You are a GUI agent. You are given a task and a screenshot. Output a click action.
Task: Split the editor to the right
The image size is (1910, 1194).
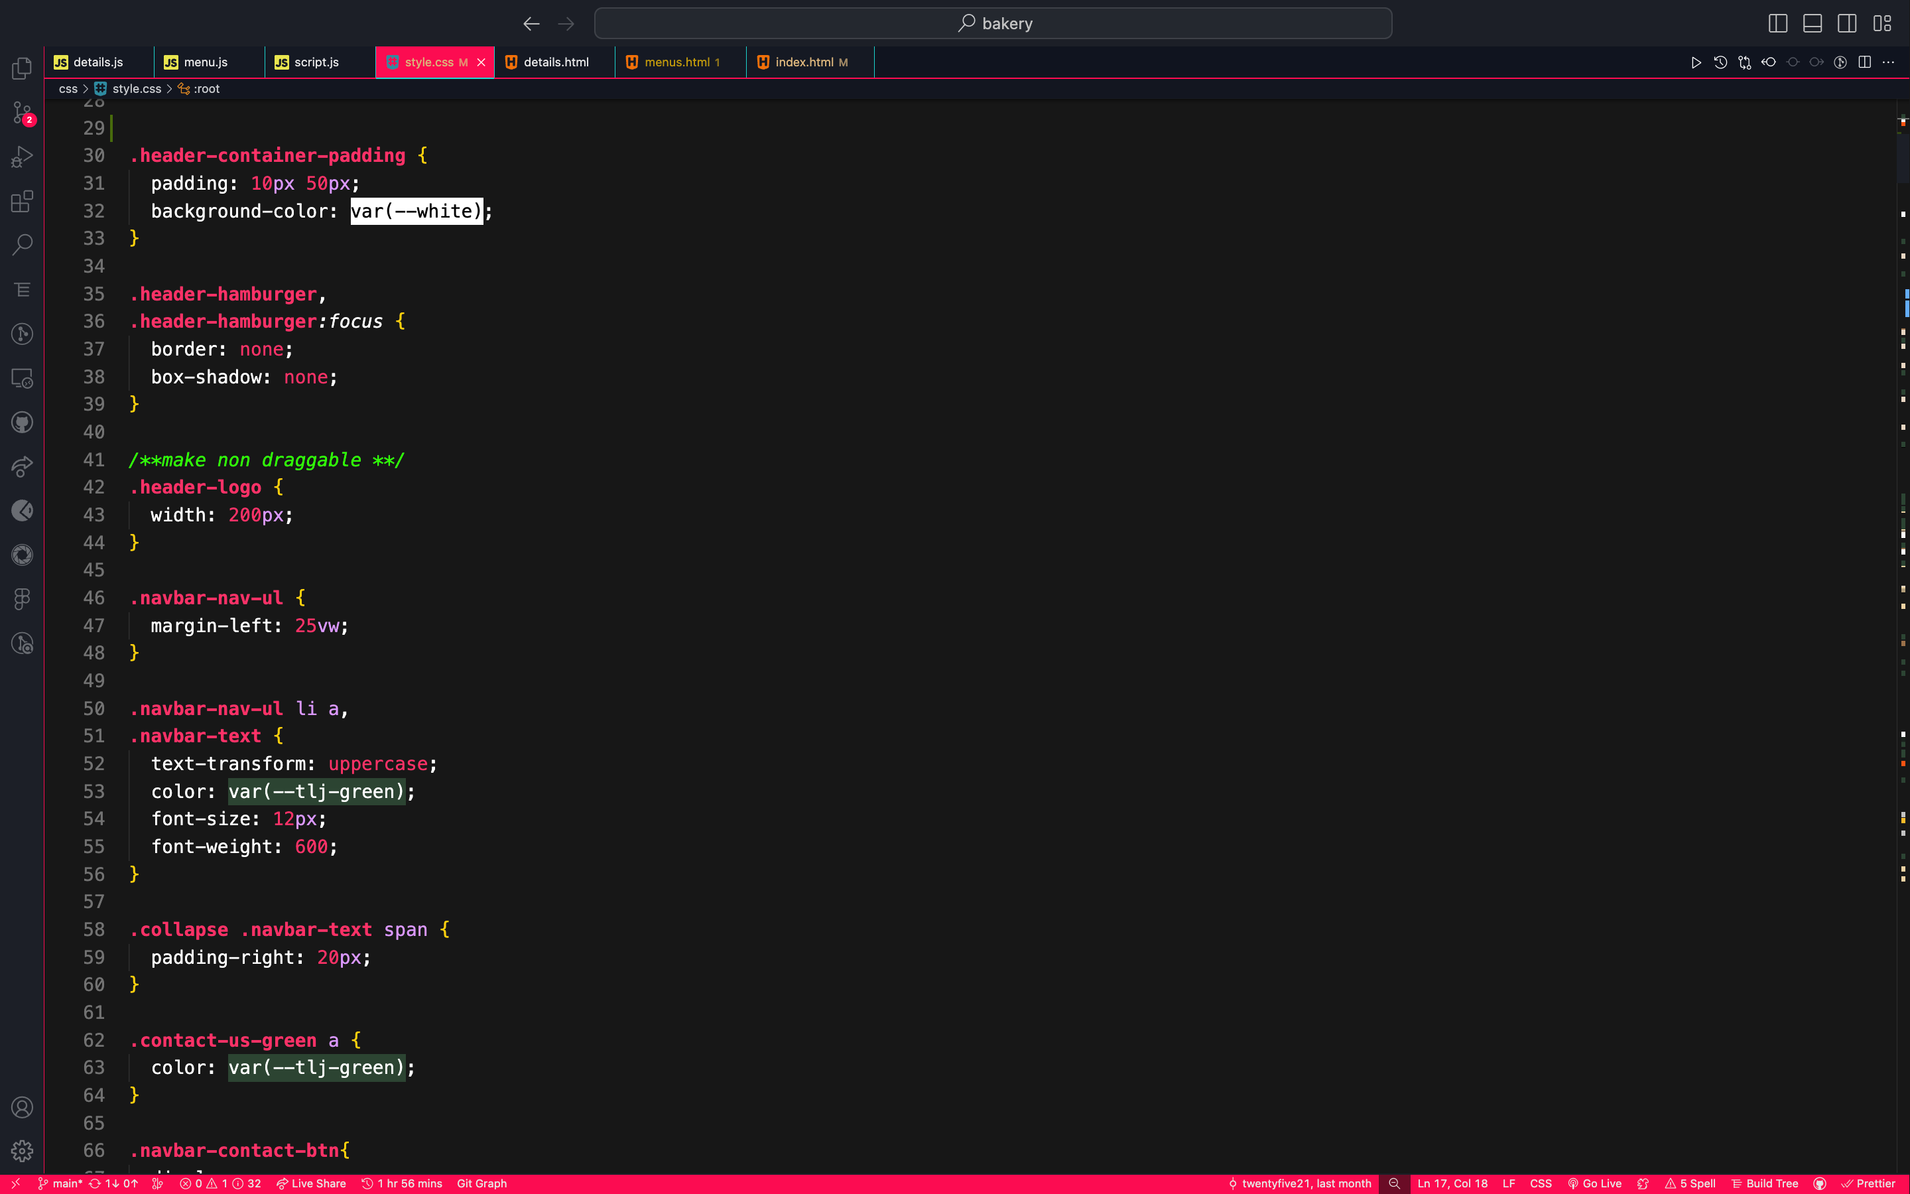pos(1864,62)
